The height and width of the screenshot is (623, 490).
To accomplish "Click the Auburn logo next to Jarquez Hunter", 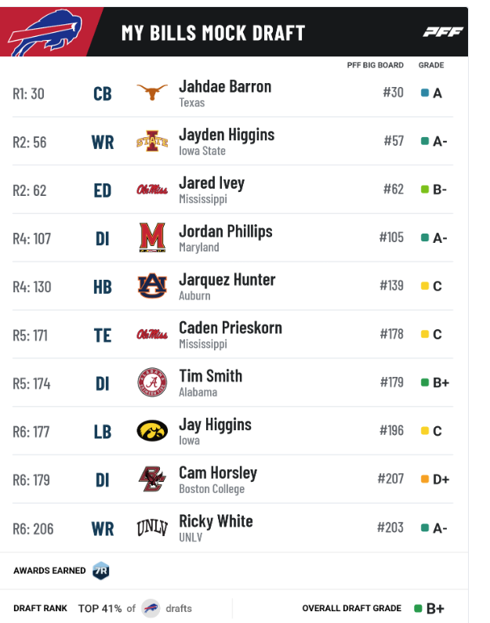I will click(x=152, y=286).
